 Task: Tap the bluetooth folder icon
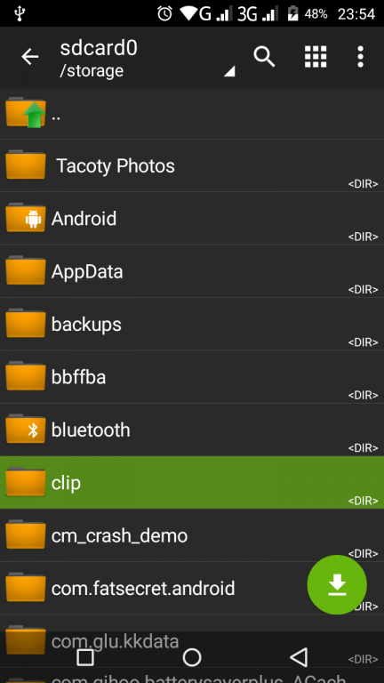(x=26, y=430)
